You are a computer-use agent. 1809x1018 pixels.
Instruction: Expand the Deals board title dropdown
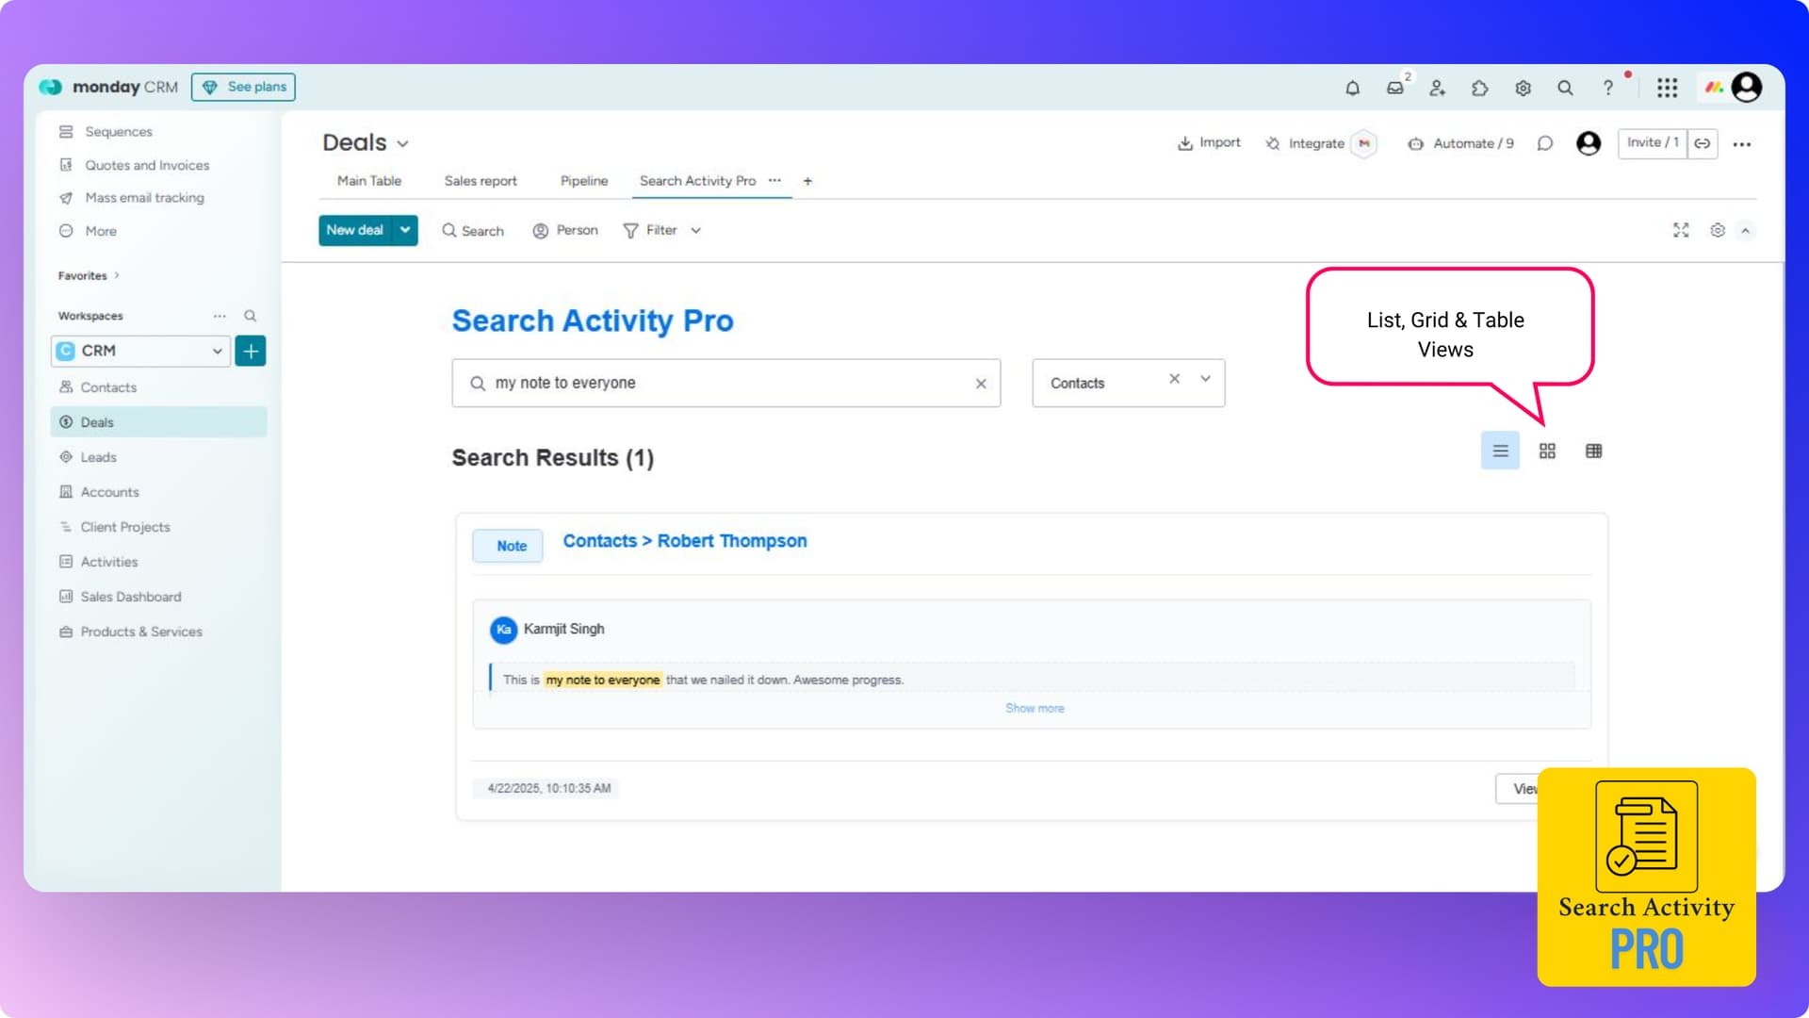click(403, 144)
